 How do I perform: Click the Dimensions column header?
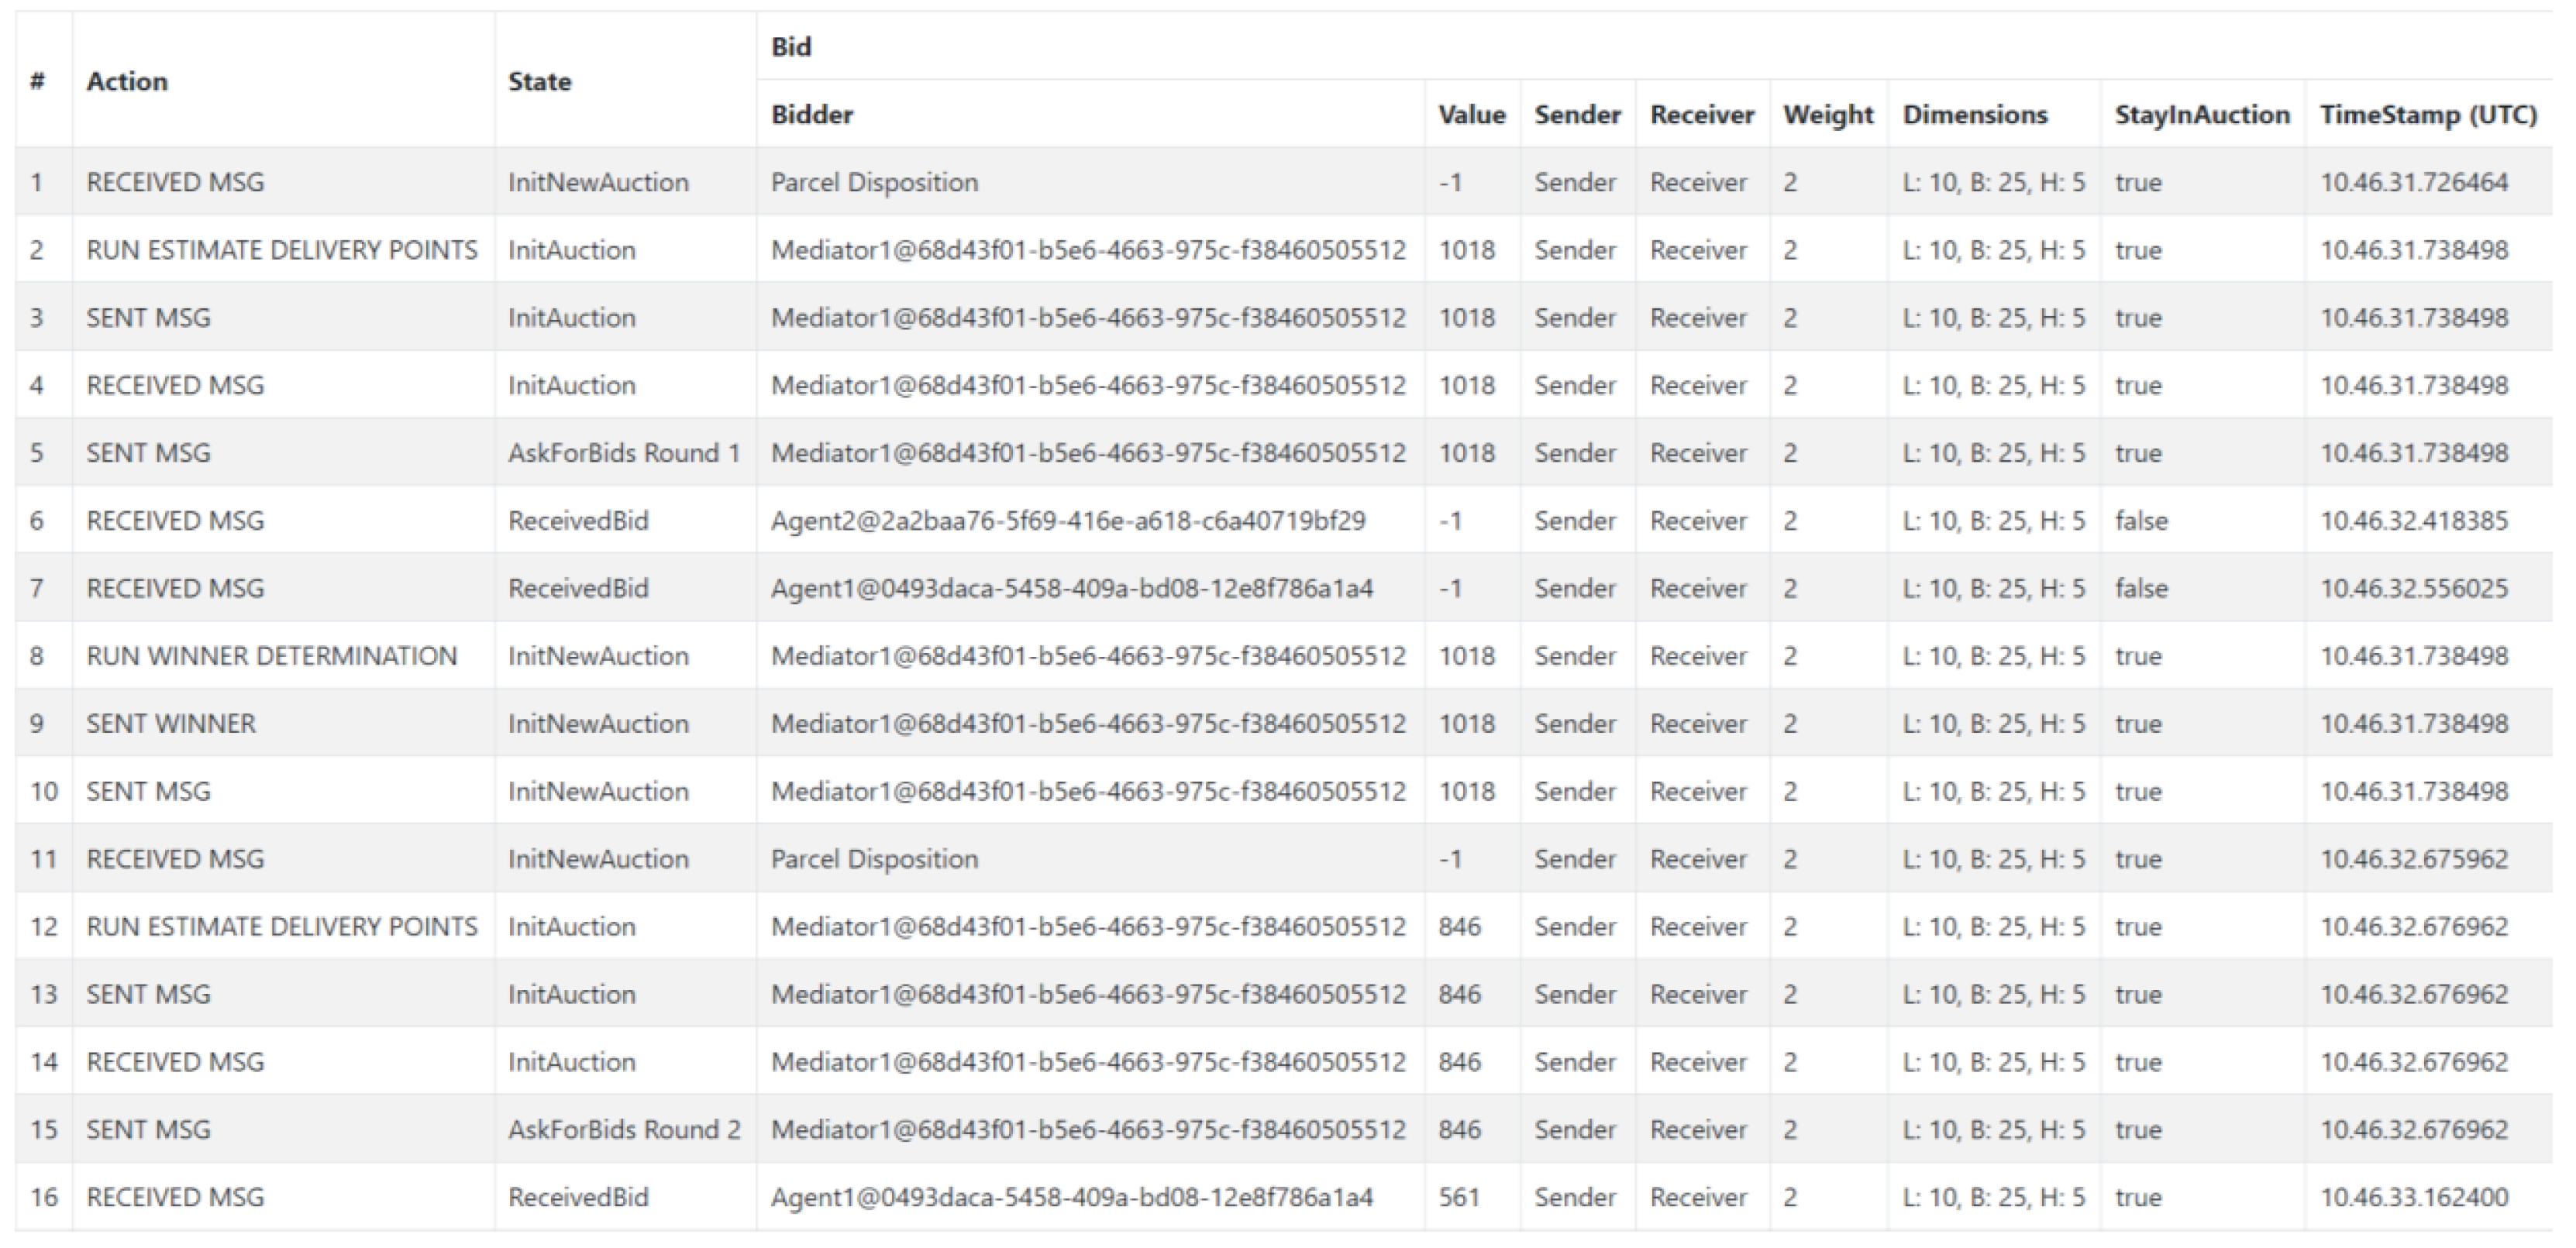pyautogui.click(x=1974, y=115)
